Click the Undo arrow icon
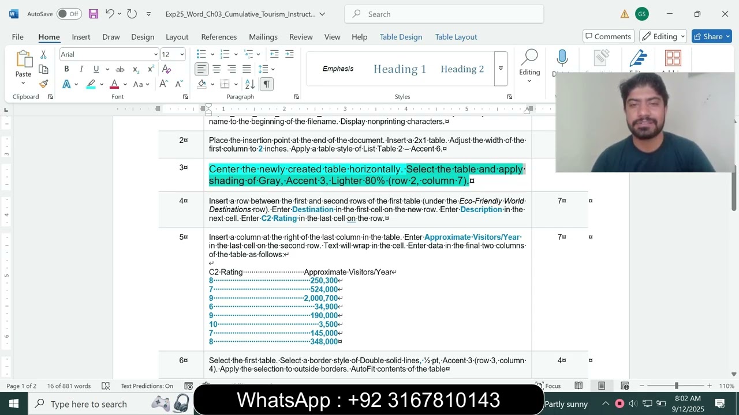 [110, 14]
